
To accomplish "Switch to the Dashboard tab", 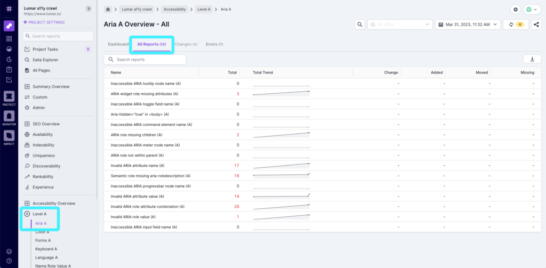I will (x=118, y=44).
